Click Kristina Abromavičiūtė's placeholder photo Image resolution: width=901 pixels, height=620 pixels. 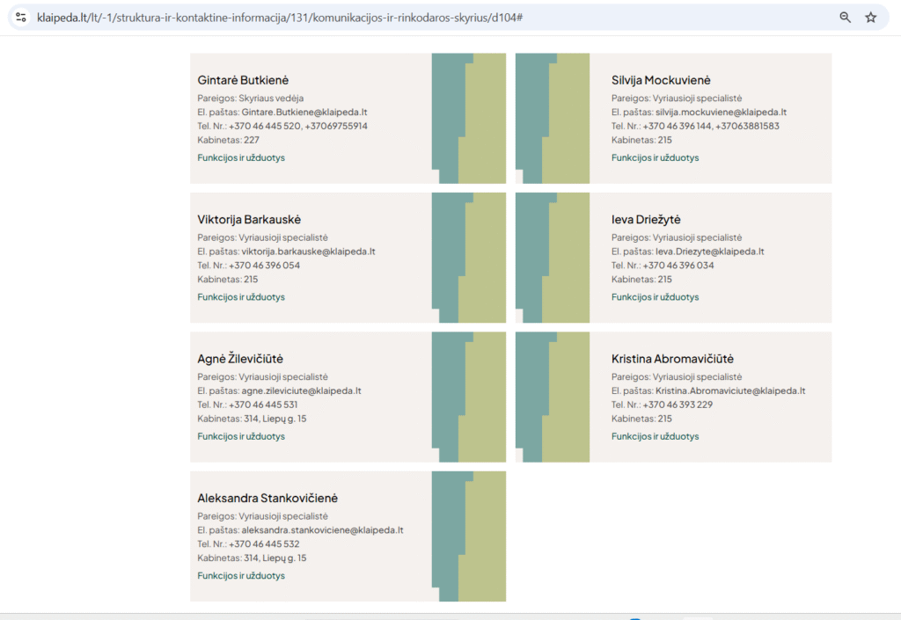pos(553,397)
